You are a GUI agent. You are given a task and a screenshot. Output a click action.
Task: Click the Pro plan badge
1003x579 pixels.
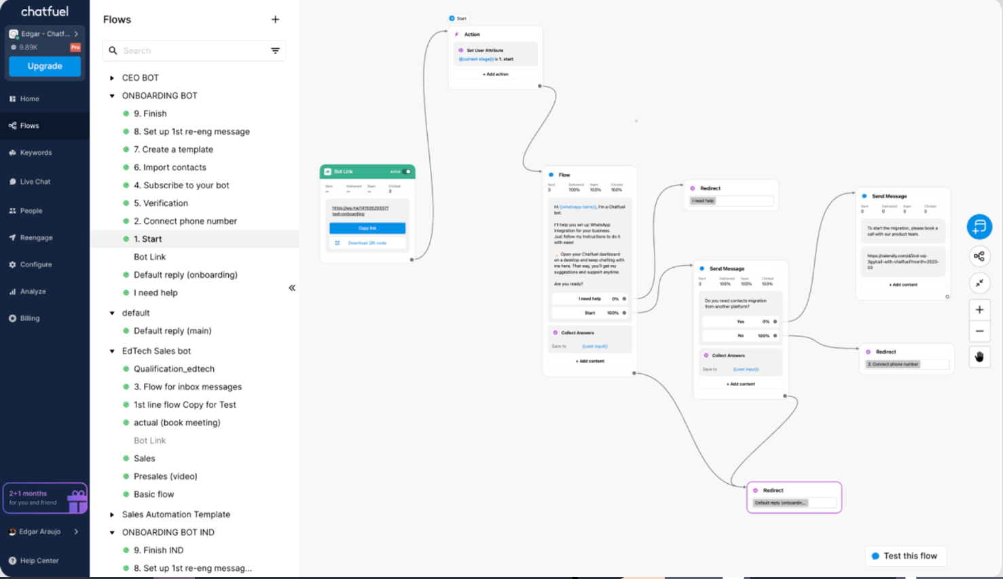click(75, 48)
